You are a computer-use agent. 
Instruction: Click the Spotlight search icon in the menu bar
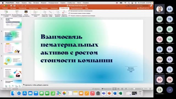(x=129, y=3)
